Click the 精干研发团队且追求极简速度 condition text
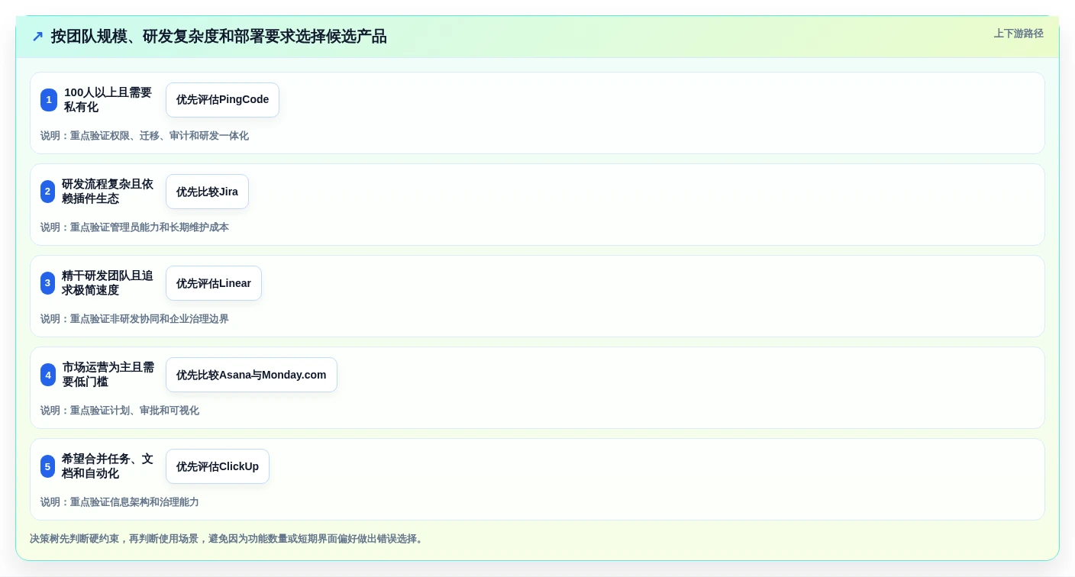The height and width of the screenshot is (577, 1075). [x=108, y=283]
